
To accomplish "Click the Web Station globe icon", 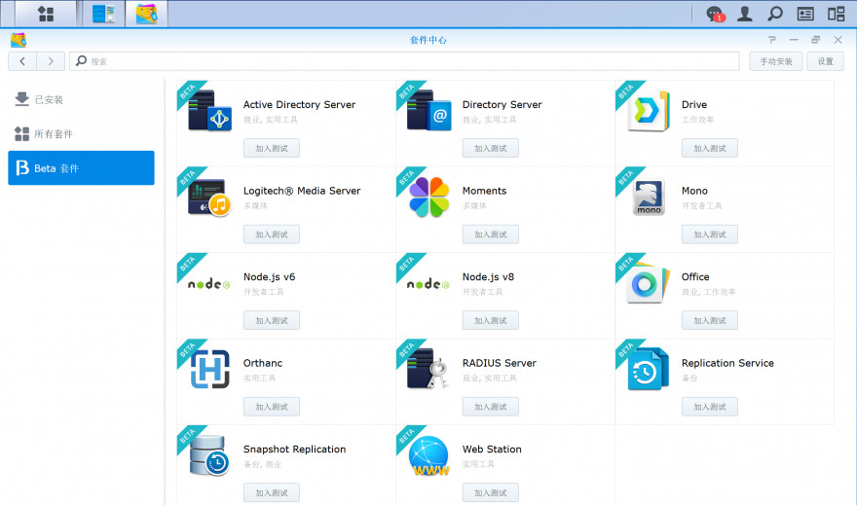I will click(428, 456).
